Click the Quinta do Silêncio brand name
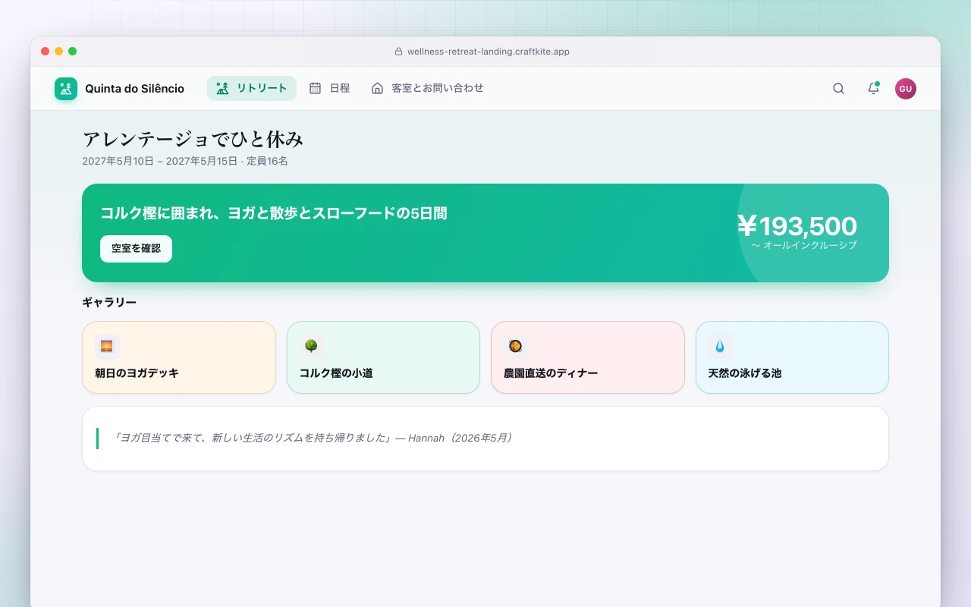The image size is (971, 607). (x=134, y=89)
